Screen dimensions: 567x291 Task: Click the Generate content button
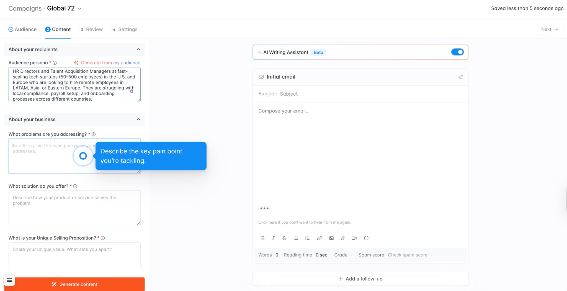click(74, 284)
